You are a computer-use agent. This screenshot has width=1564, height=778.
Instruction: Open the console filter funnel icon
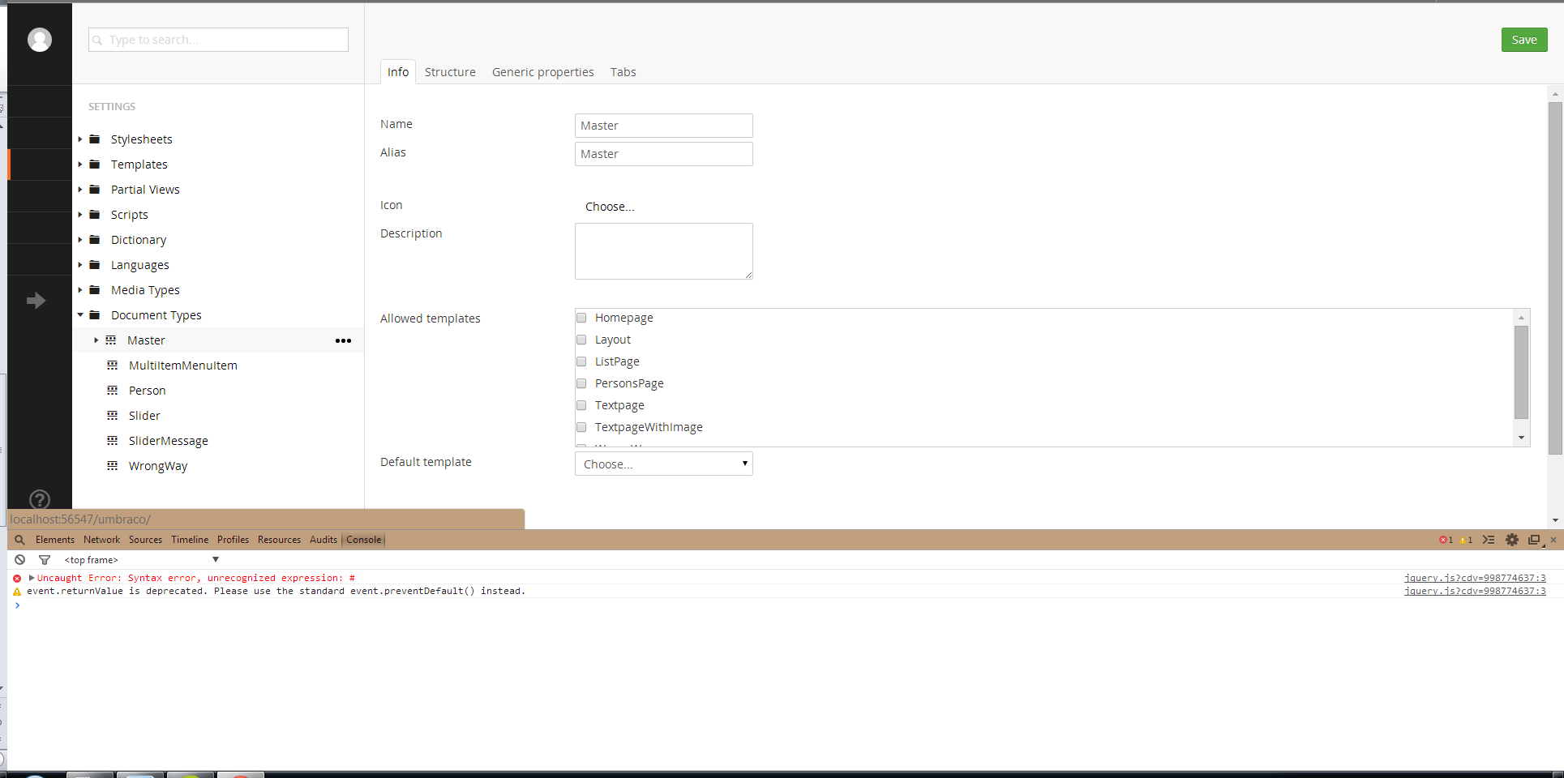coord(45,560)
